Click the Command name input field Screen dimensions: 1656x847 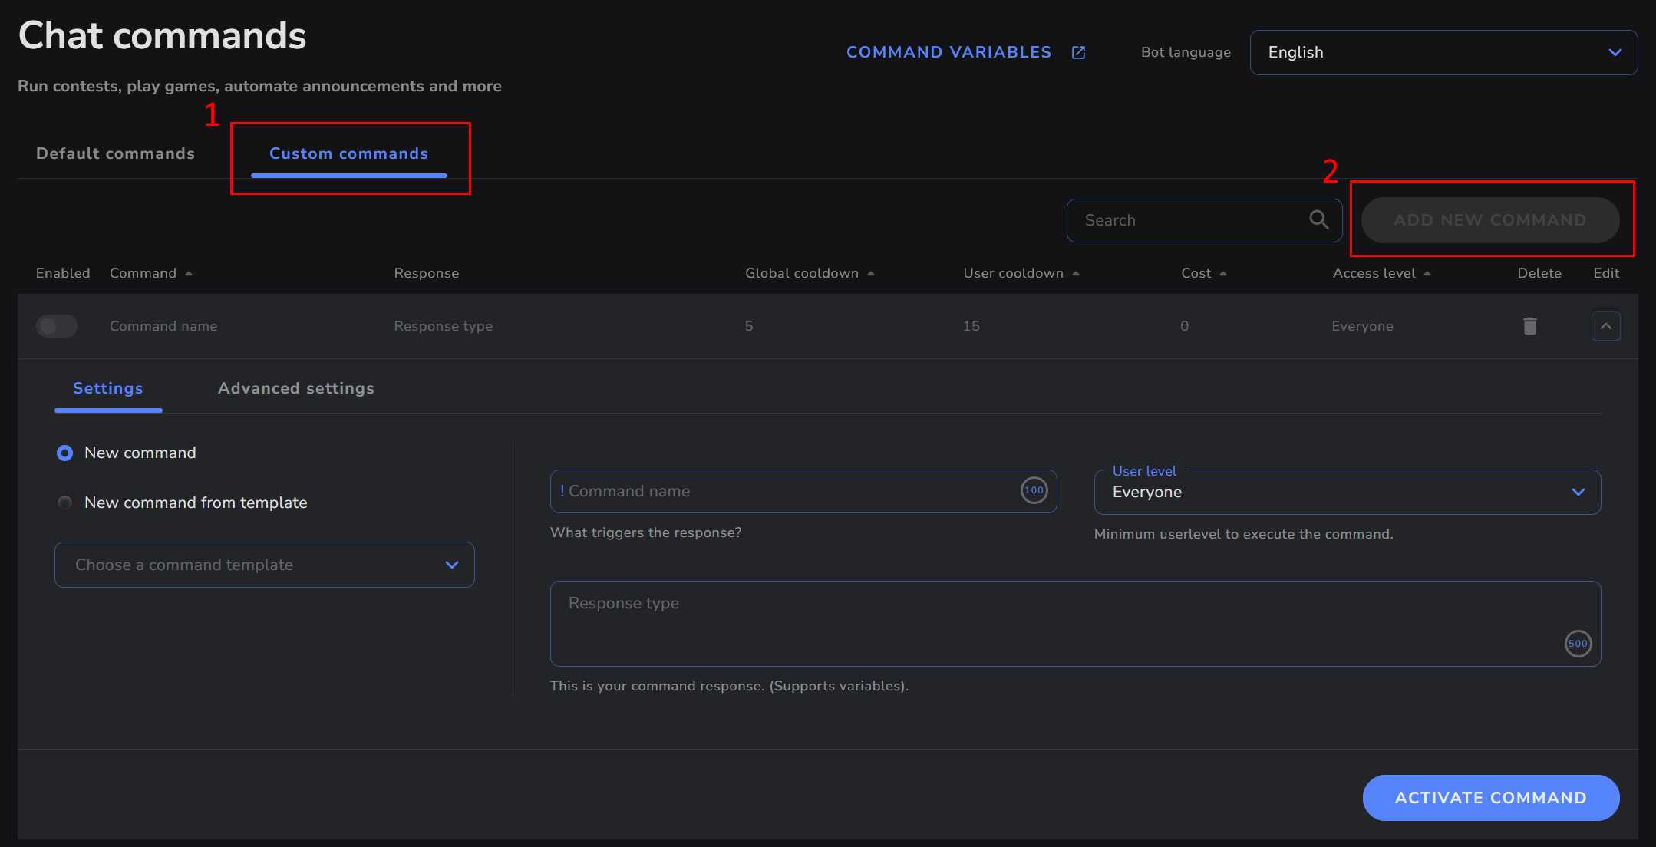[x=790, y=491]
